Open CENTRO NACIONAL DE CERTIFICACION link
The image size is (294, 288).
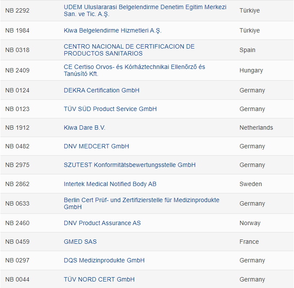click(x=129, y=46)
